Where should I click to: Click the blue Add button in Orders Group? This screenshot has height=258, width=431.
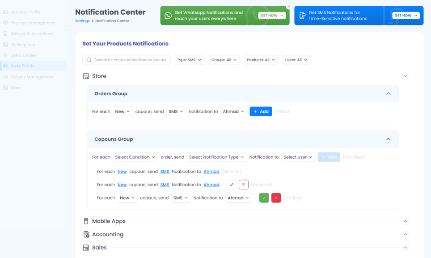[261, 111]
